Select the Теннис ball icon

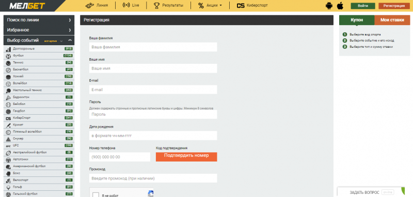8,63
